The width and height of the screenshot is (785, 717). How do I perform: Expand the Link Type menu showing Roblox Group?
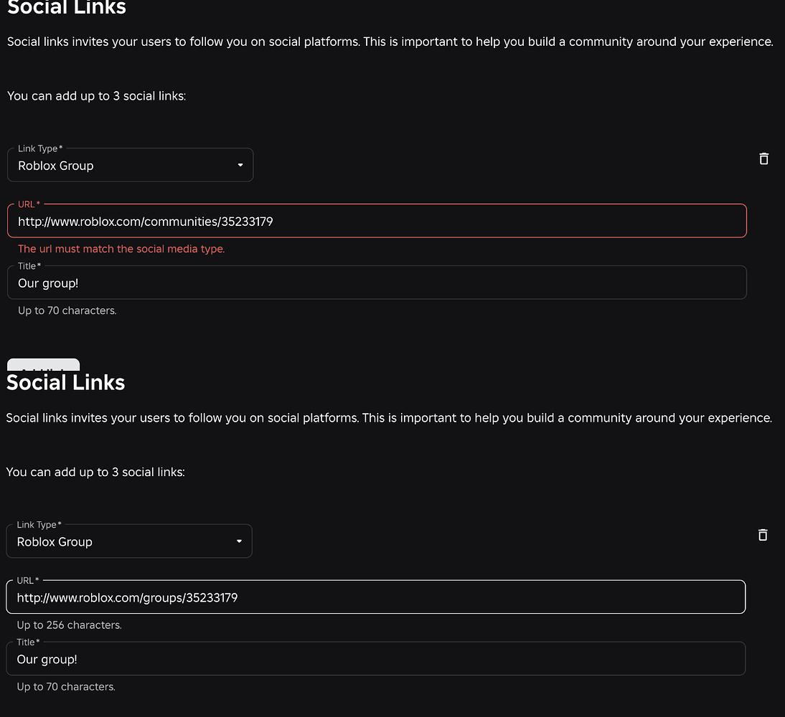[130, 165]
